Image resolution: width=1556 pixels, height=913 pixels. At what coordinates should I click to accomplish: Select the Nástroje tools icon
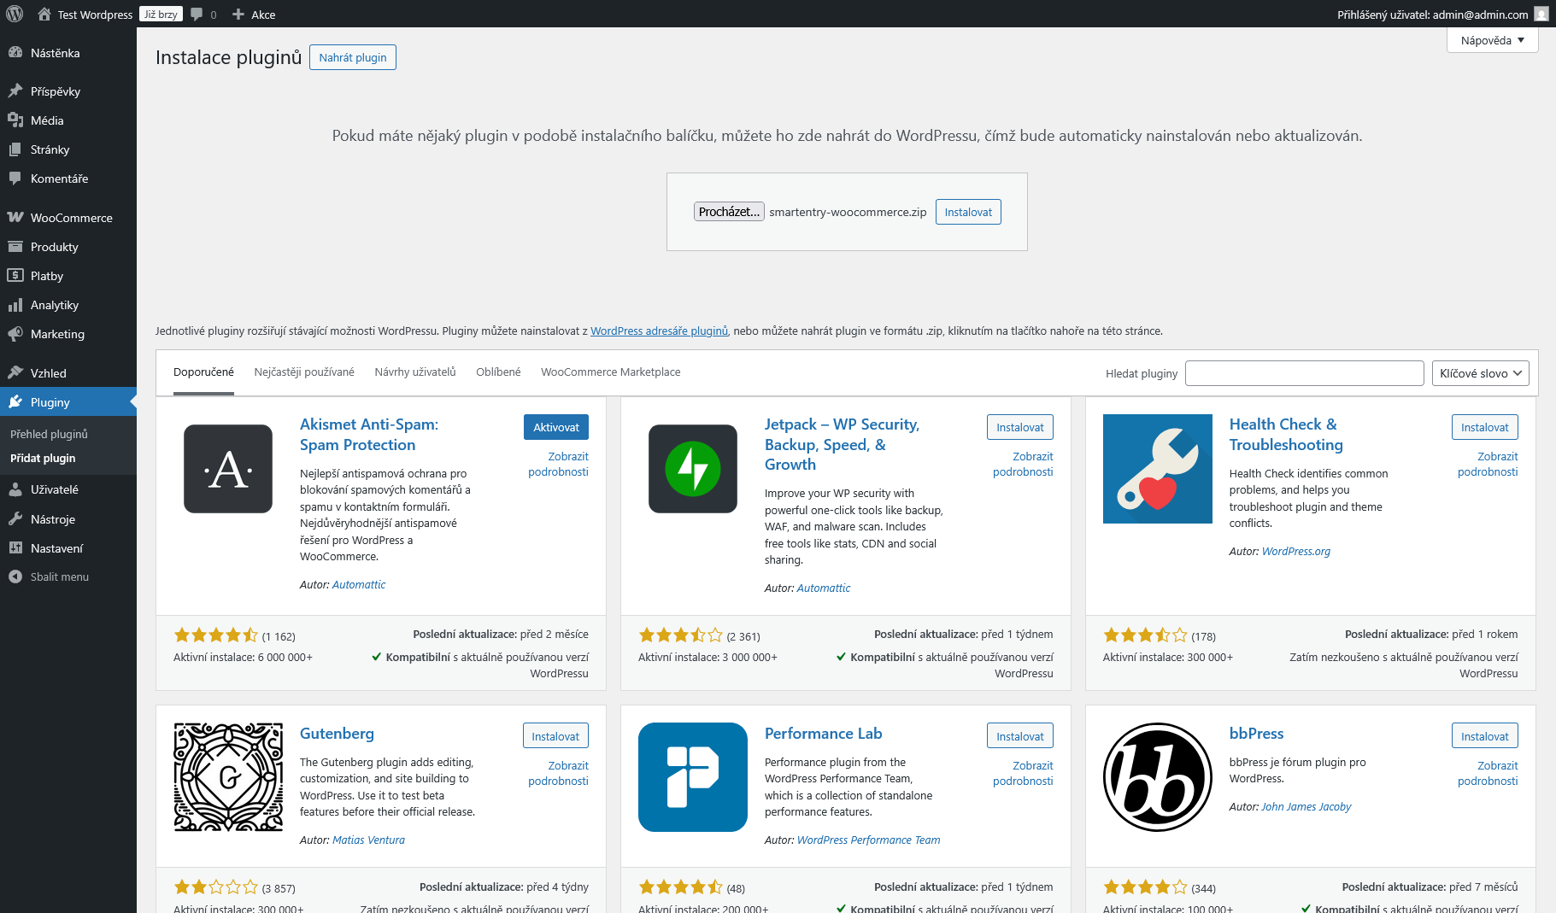click(x=17, y=518)
